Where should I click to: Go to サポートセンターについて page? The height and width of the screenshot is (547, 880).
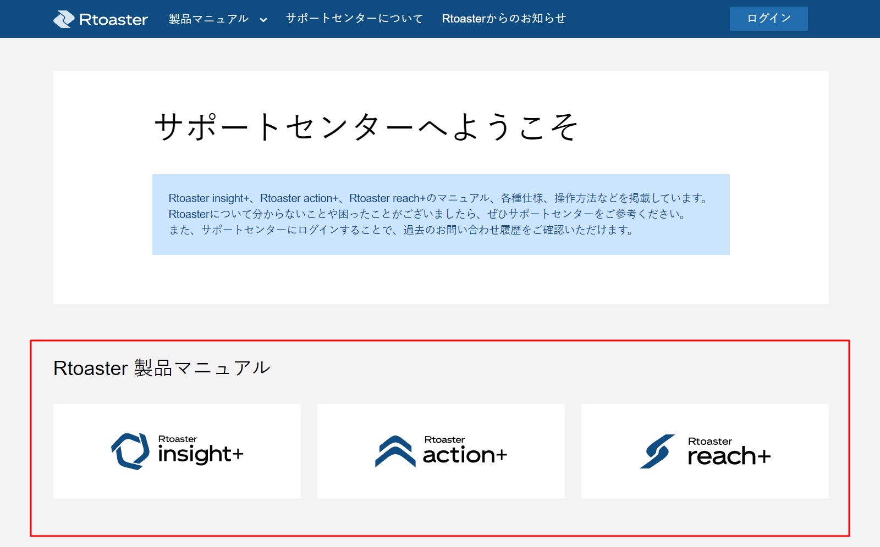point(355,19)
